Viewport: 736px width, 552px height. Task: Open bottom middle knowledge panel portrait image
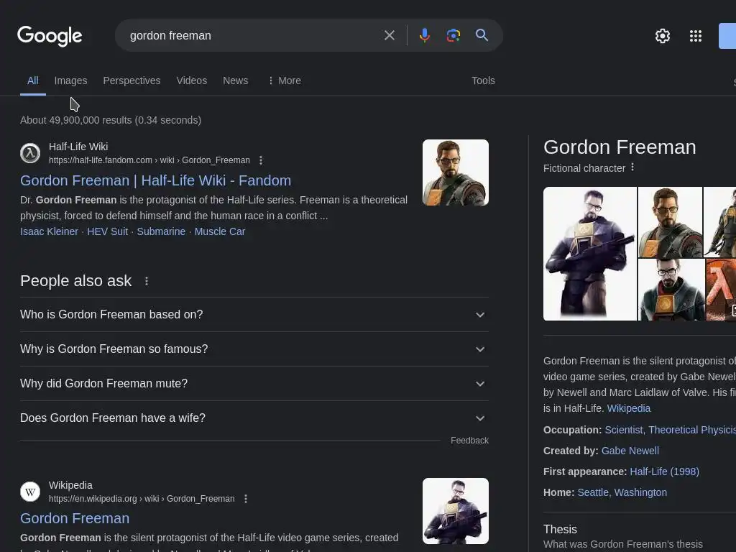coord(671,290)
